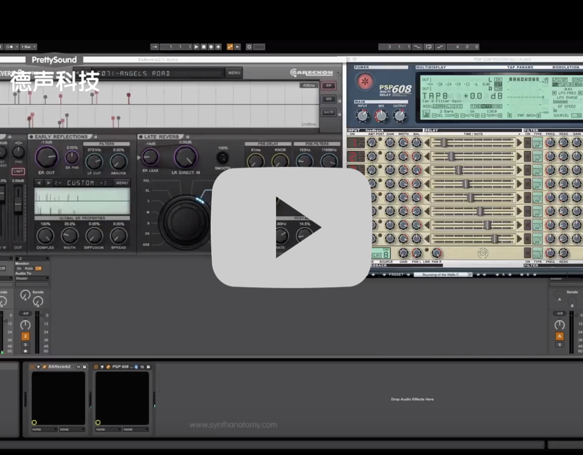The image size is (583, 455).
Task: Click the SPREAD knob
Action: pyautogui.click(x=118, y=235)
